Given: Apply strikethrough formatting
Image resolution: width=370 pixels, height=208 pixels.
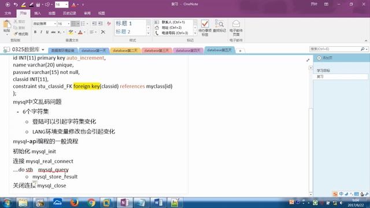Looking at the screenshot, I should tap(53, 32).
